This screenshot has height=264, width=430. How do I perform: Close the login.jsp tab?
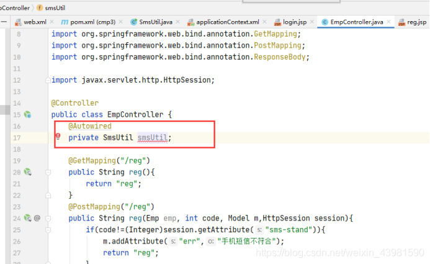[312, 22]
